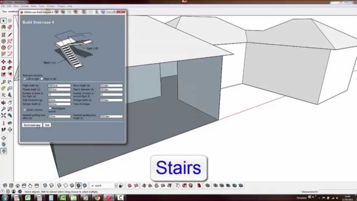Switch to the house-shaped Iso view icon

(17, 185)
